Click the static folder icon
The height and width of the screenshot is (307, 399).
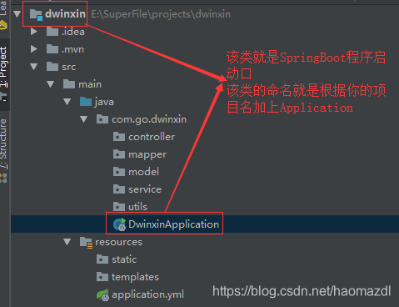coord(102,259)
